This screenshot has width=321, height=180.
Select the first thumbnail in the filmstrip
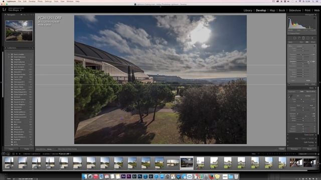tap(9, 162)
